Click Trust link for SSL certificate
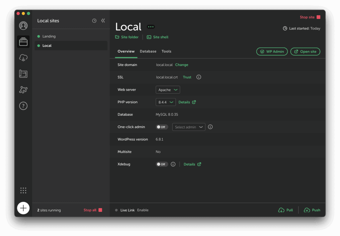Viewport: 340px width, 236px height. 187,77
